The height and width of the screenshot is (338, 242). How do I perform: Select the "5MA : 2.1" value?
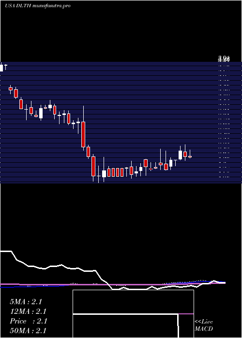pos(26,302)
